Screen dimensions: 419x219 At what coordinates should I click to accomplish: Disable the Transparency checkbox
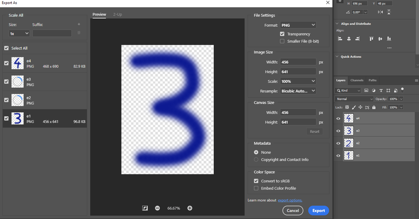click(x=282, y=34)
